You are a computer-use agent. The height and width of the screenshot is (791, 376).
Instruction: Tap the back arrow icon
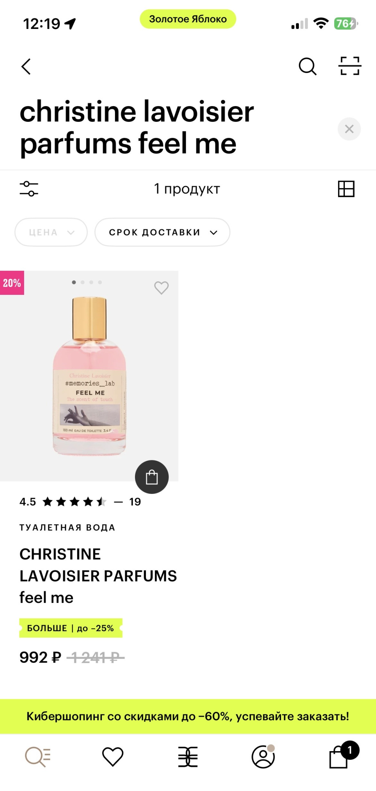pyautogui.click(x=26, y=67)
